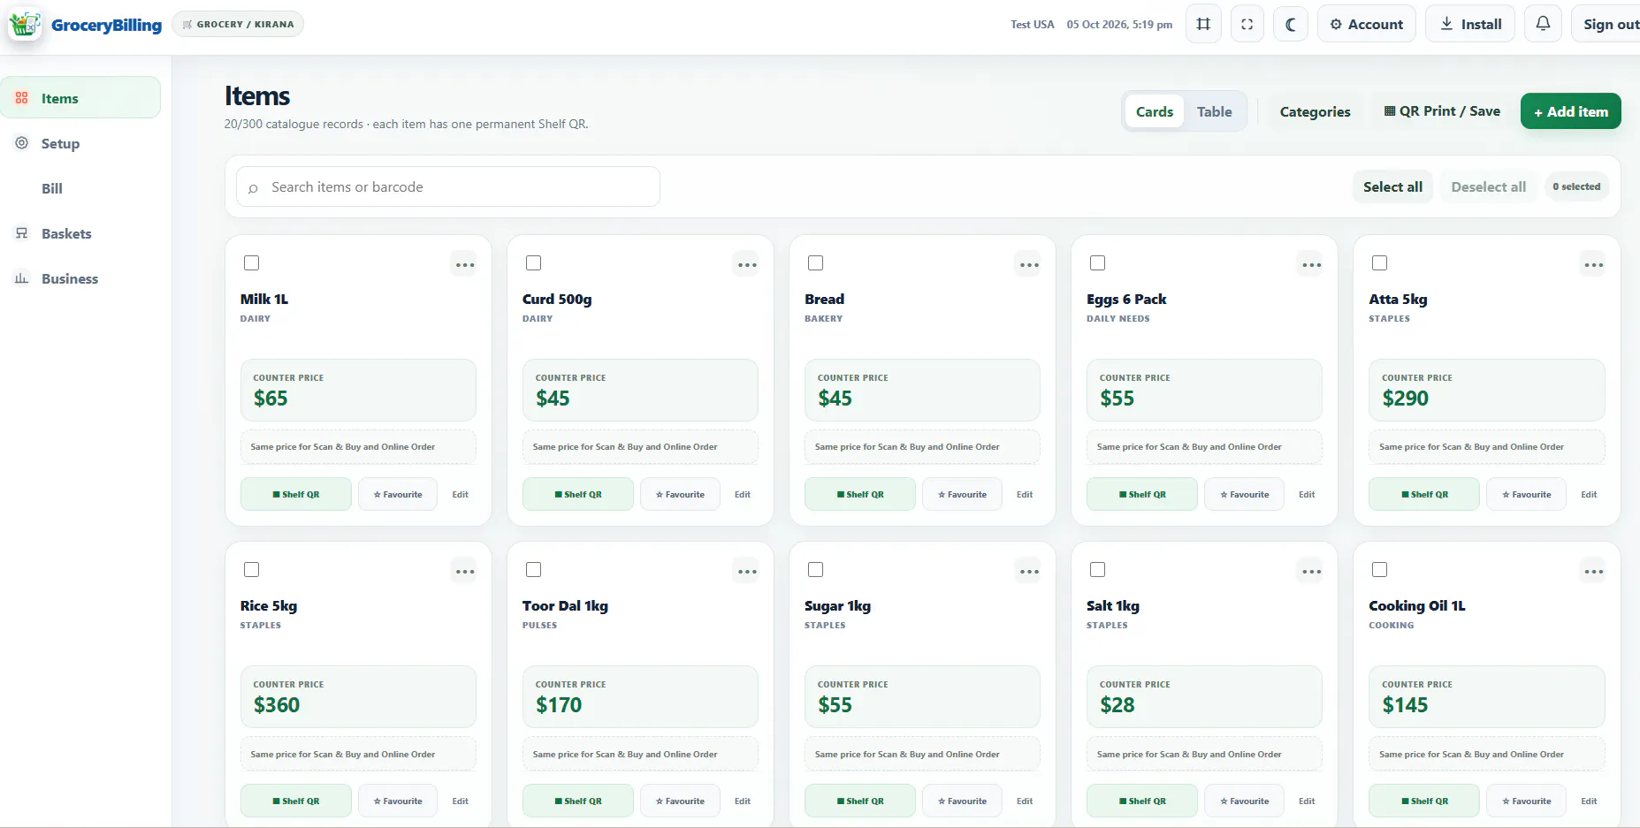Focus the Search items or barcode field

click(448, 186)
